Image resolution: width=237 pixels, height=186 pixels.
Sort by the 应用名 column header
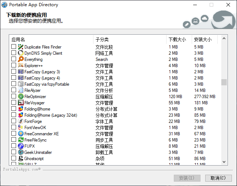pyautogui.click(x=51, y=39)
